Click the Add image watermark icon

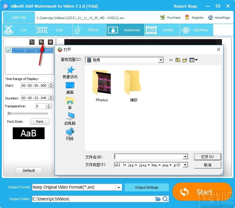[41, 42]
